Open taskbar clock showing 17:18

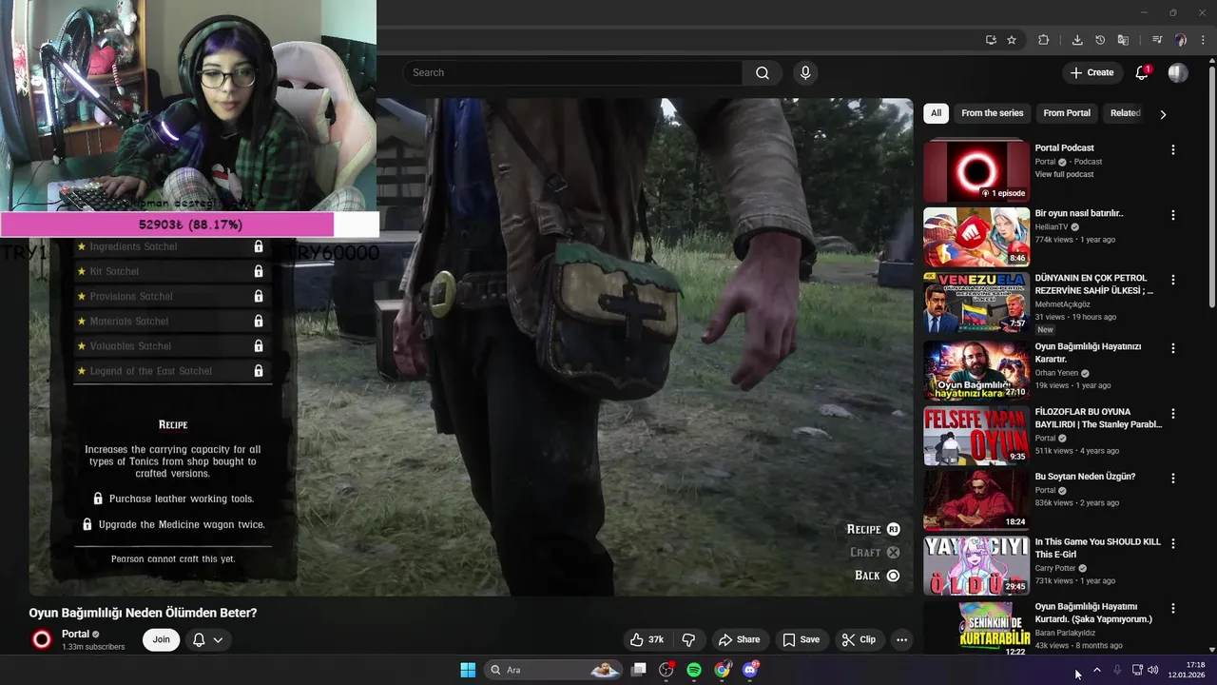[1188, 670]
